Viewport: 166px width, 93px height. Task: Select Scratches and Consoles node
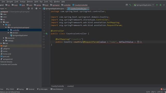point(9,64)
